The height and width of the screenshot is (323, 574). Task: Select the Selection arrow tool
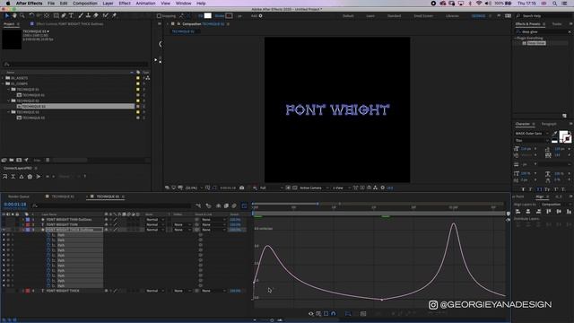(6, 16)
